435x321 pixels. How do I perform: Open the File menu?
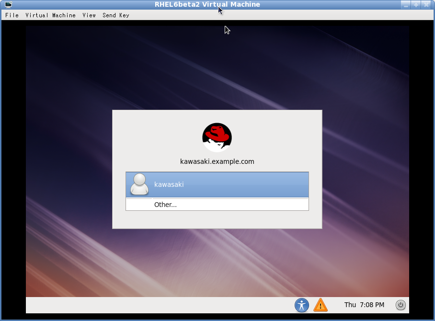(12, 15)
